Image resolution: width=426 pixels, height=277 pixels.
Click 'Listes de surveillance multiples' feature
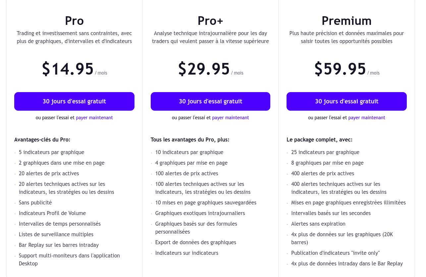pyautogui.click(x=56, y=234)
